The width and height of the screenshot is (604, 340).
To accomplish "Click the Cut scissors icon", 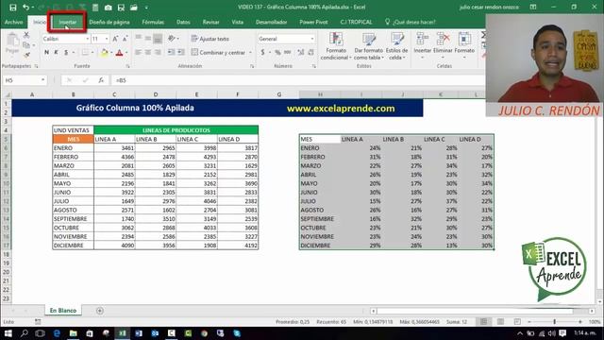I will 26,35.
